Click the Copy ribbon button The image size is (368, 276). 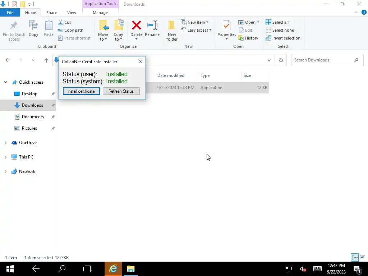click(x=33, y=29)
